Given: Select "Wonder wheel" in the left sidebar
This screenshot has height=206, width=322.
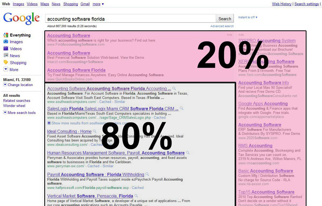Looking at the screenshot, I should point(14,106).
